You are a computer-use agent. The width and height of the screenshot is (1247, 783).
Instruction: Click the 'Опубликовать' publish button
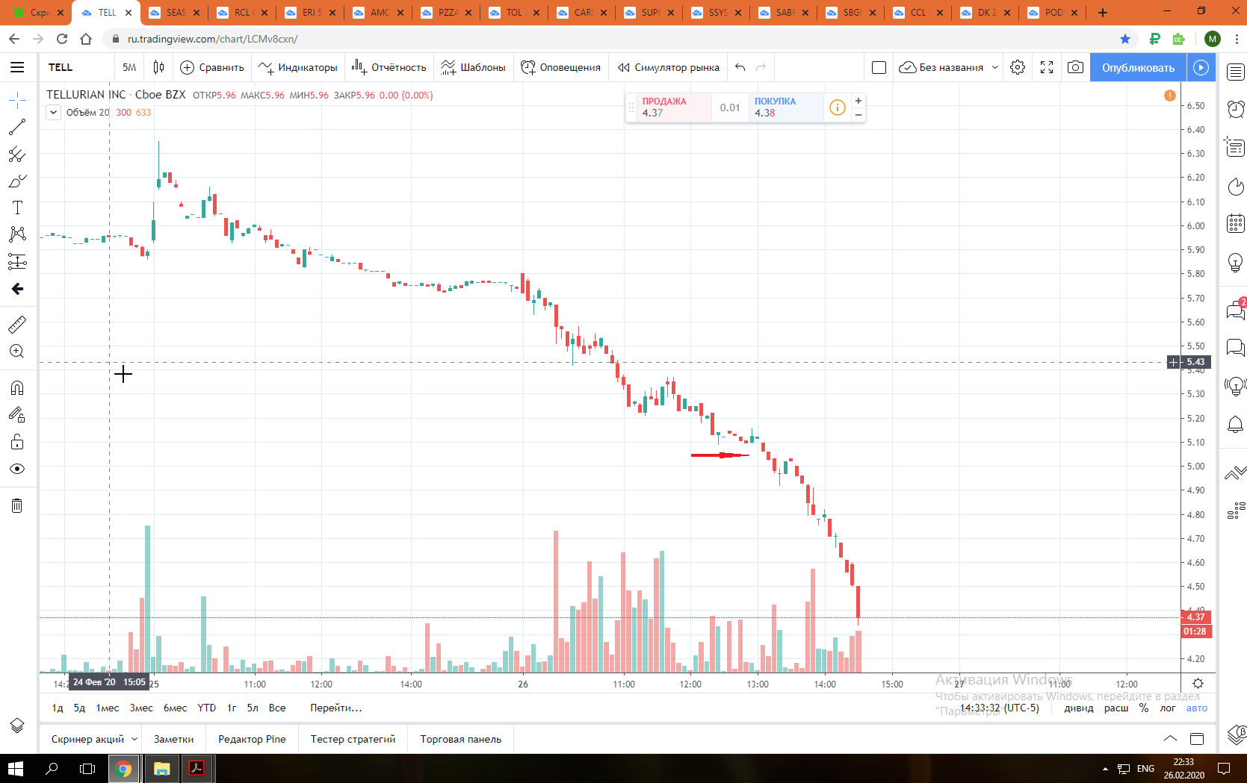(x=1138, y=67)
